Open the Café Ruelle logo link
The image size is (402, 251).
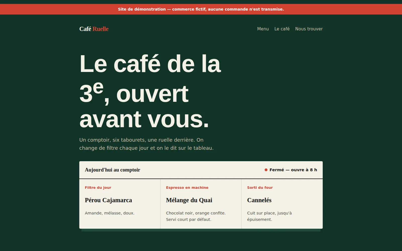click(x=94, y=29)
